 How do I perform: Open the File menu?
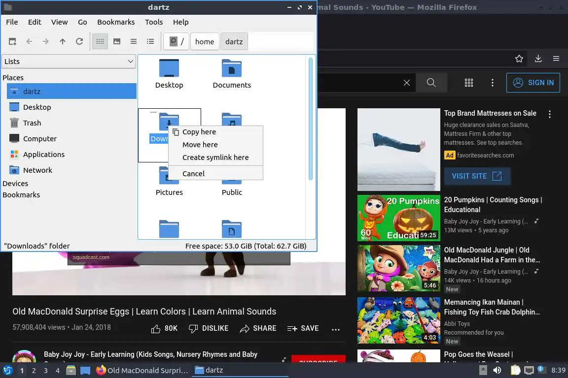click(x=12, y=22)
